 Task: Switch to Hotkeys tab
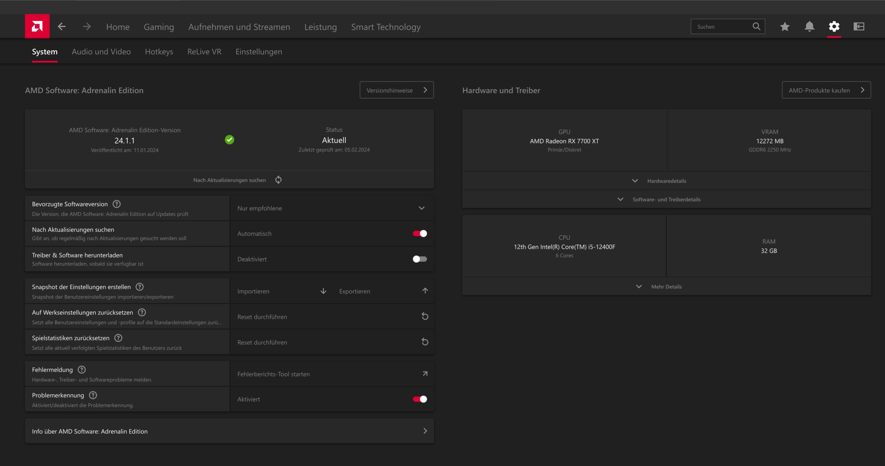pyautogui.click(x=159, y=51)
